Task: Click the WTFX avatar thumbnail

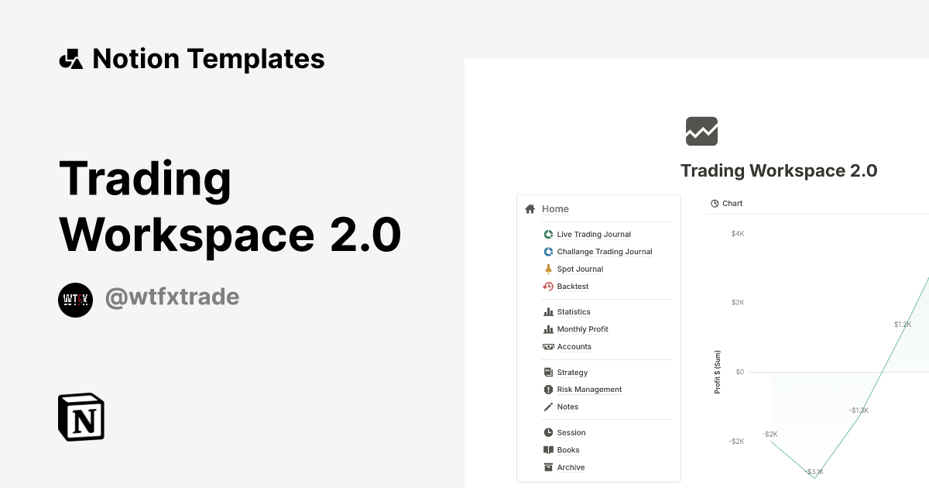Action: coord(75,299)
